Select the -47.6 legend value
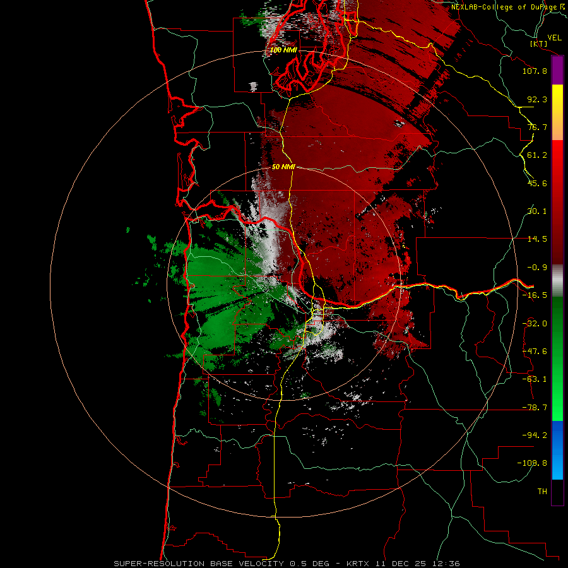 (x=535, y=352)
